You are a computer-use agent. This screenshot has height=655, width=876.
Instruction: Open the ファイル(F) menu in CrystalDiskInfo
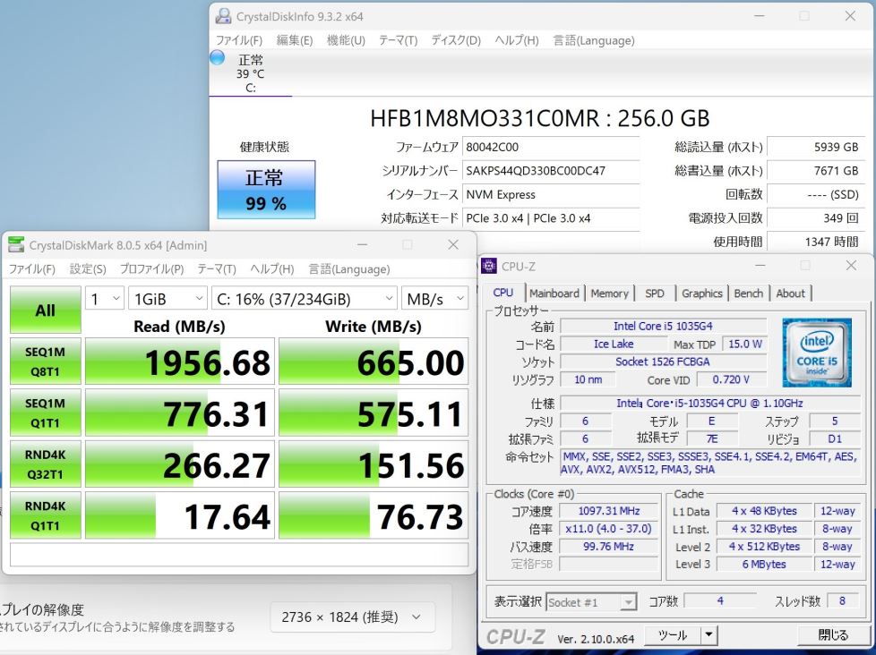coord(239,40)
